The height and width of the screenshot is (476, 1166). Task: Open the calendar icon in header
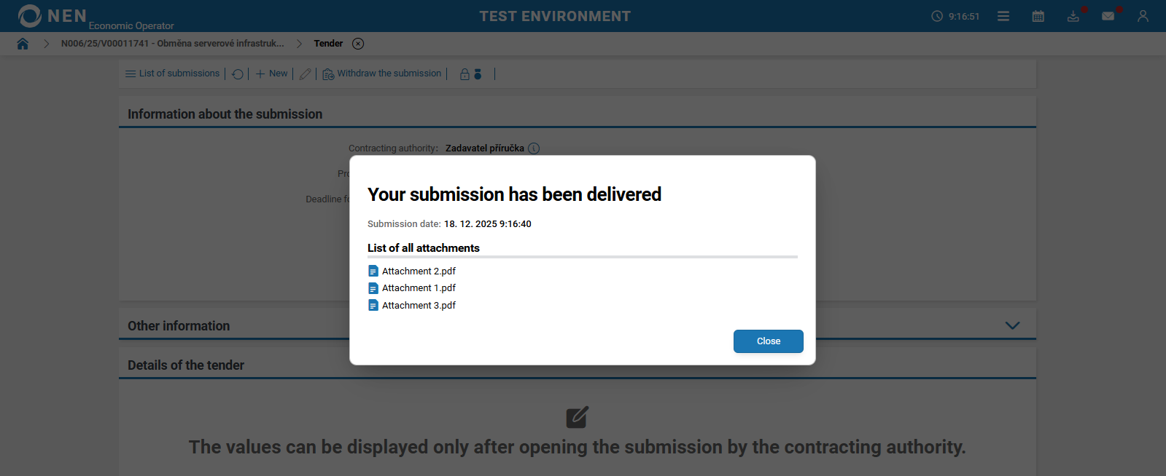pos(1038,16)
